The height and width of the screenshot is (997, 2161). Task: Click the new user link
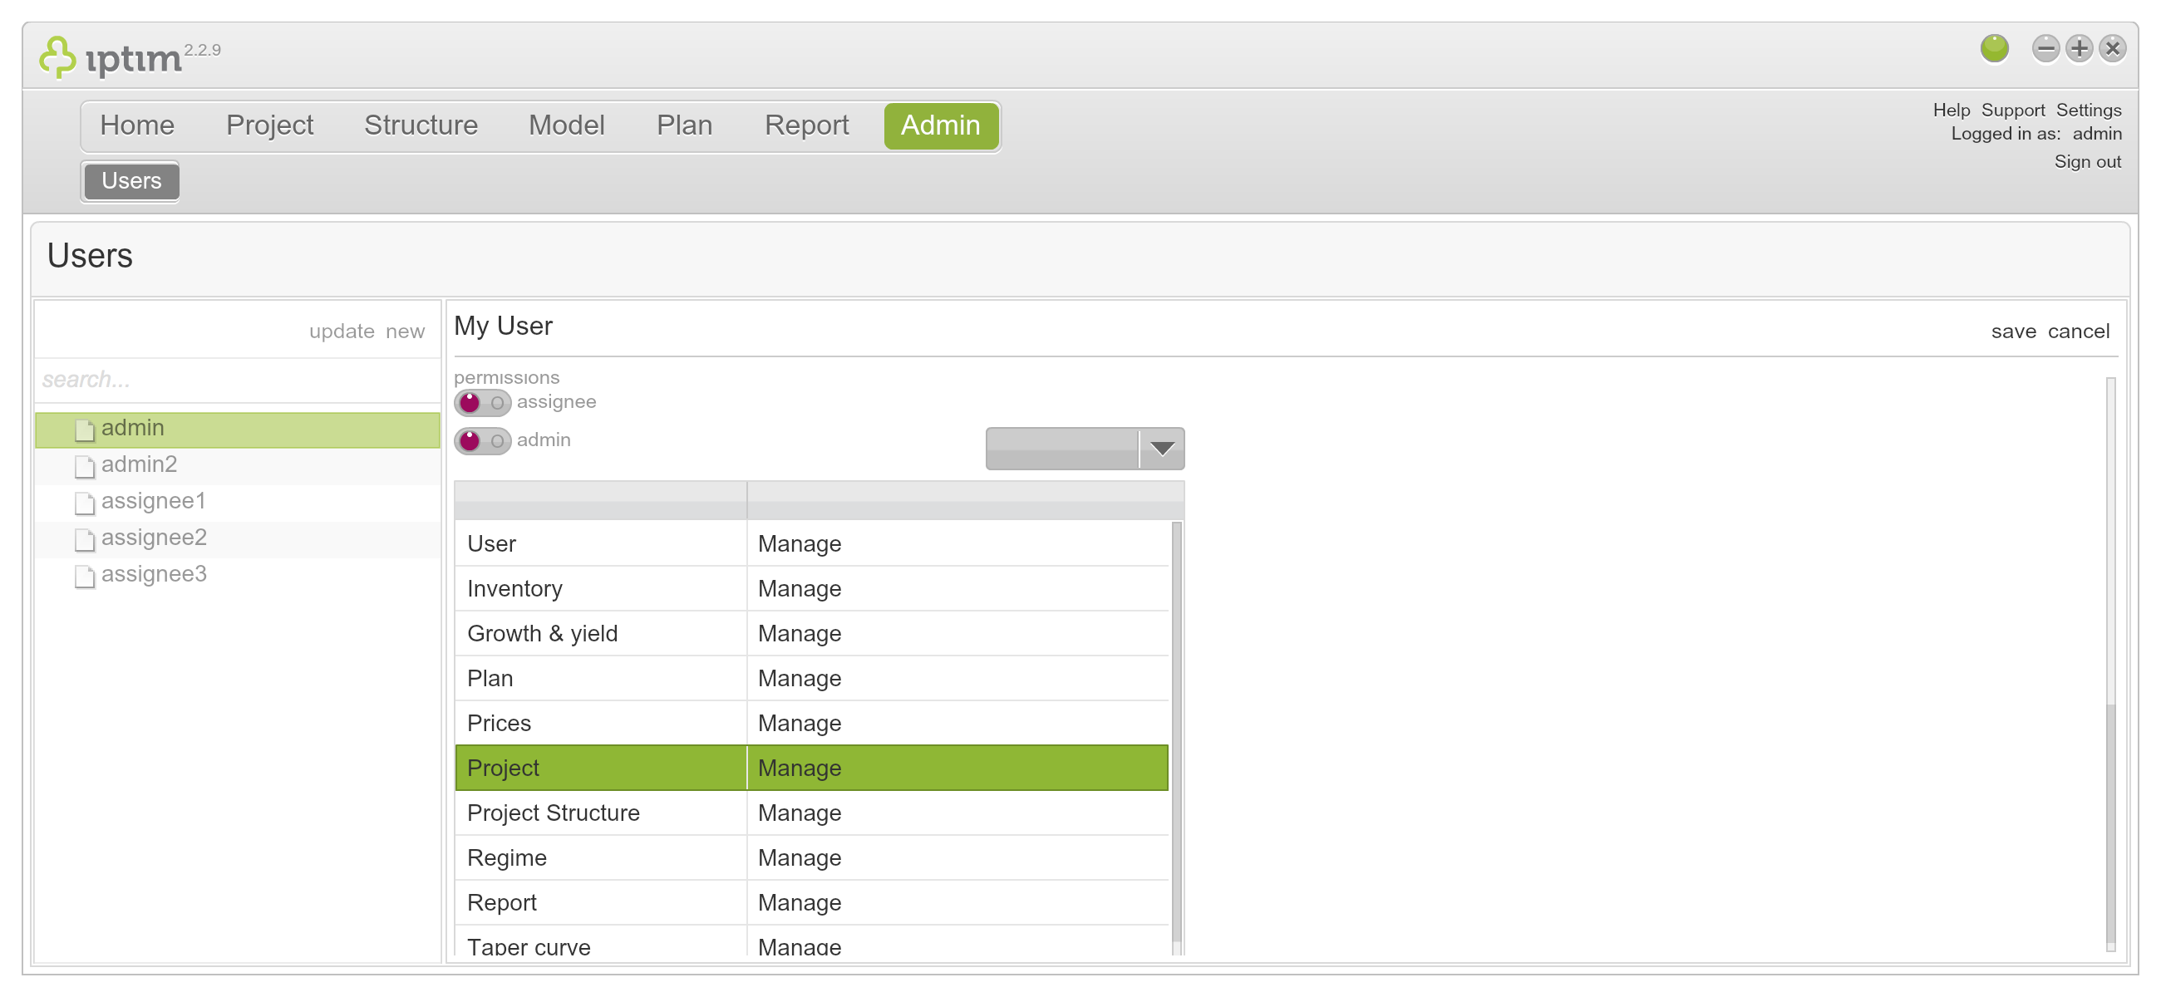[406, 332]
